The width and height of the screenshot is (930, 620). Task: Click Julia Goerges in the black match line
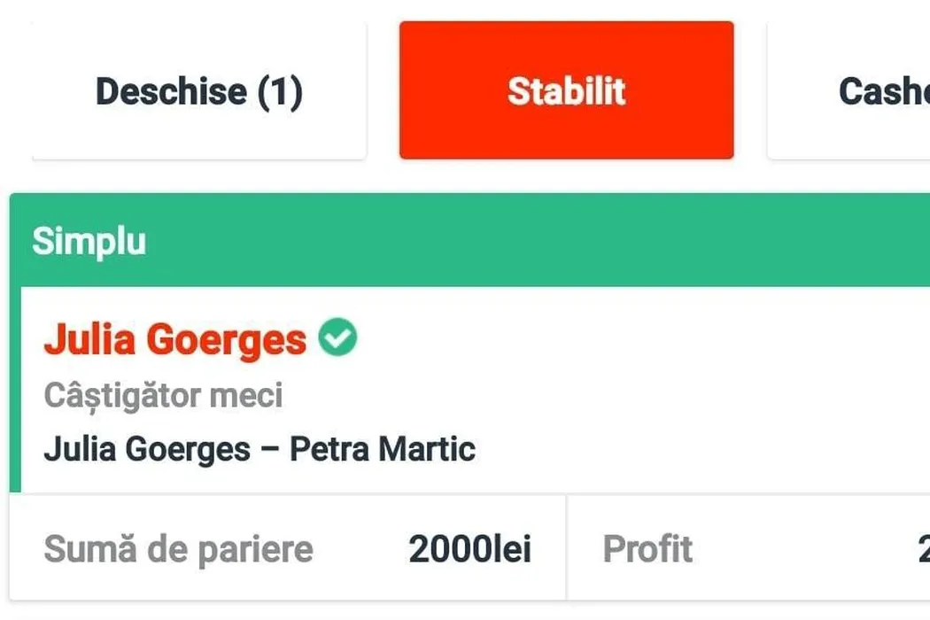pos(146,449)
